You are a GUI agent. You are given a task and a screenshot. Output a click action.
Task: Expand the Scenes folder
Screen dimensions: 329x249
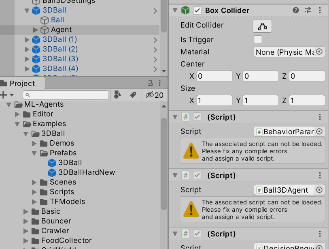coord(35,182)
